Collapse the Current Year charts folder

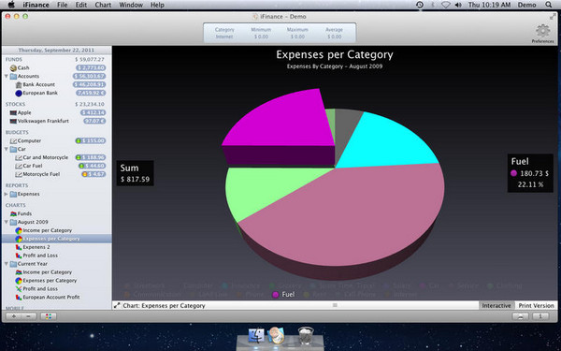7,264
